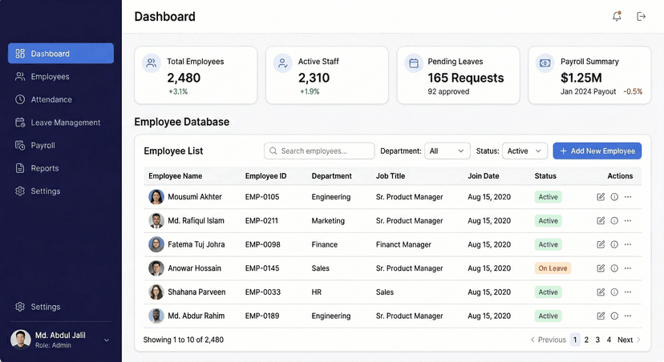Click the notification bell icon

(617, 17)
